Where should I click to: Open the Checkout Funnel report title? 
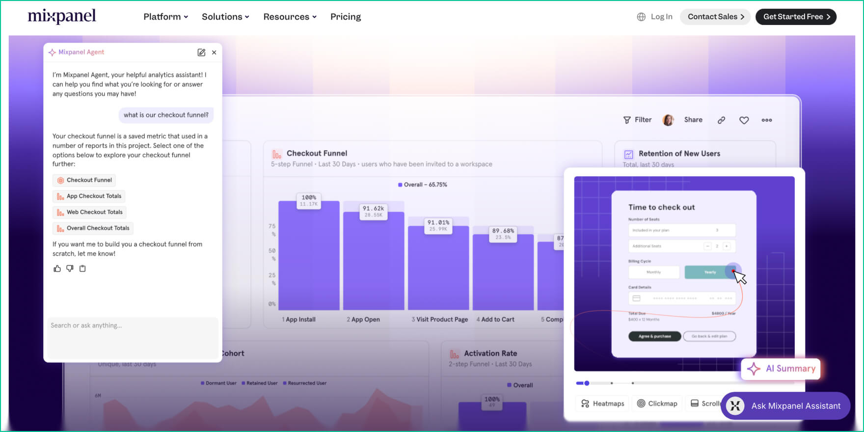pos(317,153)
